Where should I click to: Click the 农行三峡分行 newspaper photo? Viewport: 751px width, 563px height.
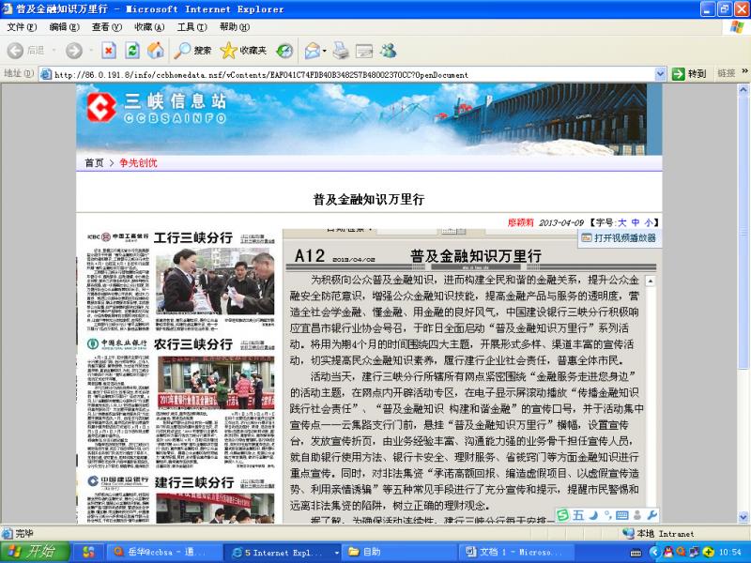coord(216,382)
